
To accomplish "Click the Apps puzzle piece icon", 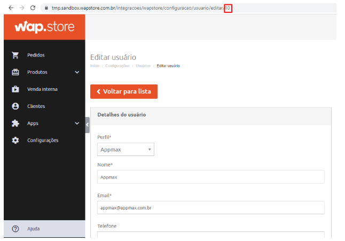I will (15, 123).
